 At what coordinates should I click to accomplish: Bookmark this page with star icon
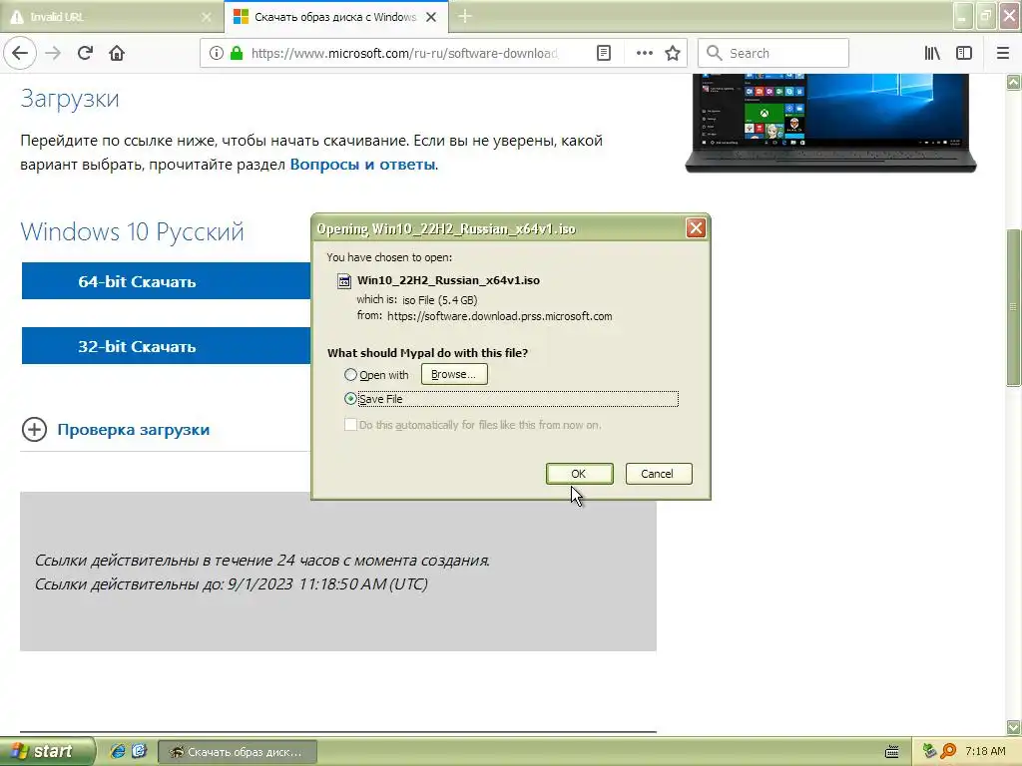click(x=673, y=53)
